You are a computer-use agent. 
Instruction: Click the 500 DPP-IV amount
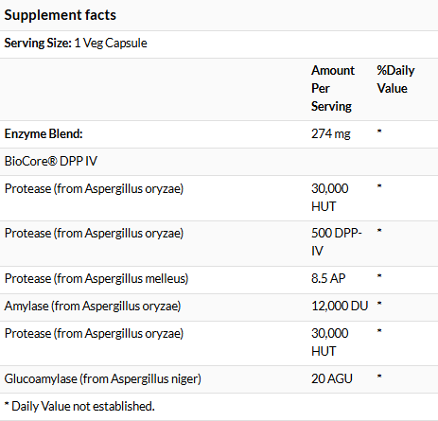[x=337, y=242]
